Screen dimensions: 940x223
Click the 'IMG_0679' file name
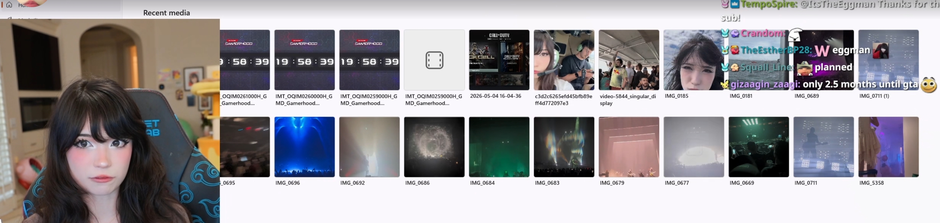(612, 183)
